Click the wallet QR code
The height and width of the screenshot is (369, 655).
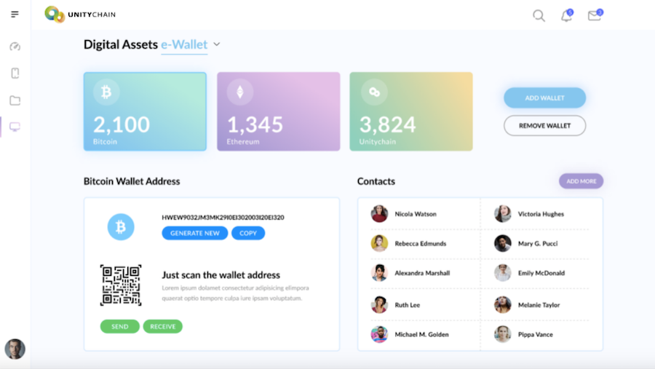coord(121,285)
